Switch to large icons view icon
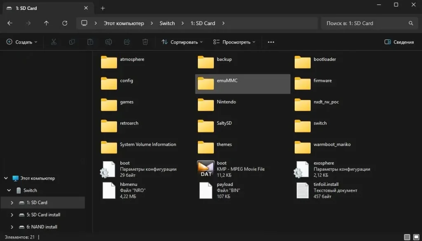Image resolution: width=422 pixels, height=241 pixels. [416, 237]
